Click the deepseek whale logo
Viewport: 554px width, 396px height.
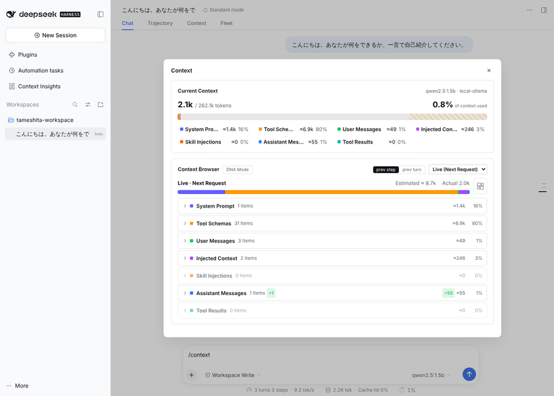click(x=11, y=14)
